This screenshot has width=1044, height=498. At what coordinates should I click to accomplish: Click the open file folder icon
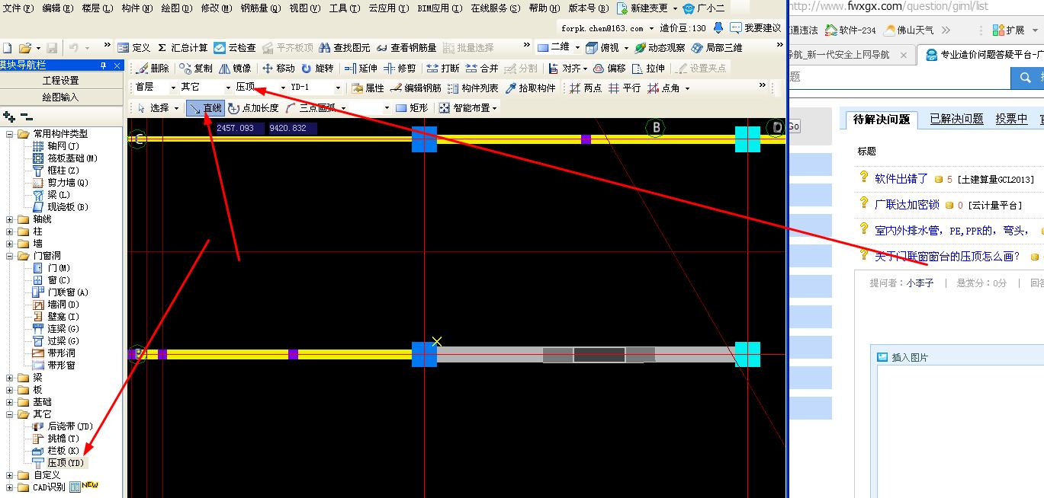coord(24,47)
